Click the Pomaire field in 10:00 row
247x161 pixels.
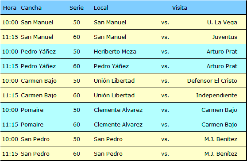(32, 110)
